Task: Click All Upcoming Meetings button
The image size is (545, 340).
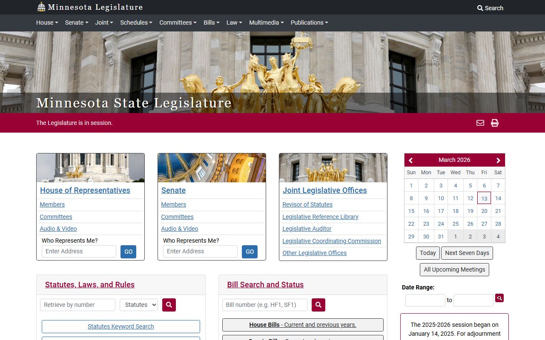Action: pos(454,269)
